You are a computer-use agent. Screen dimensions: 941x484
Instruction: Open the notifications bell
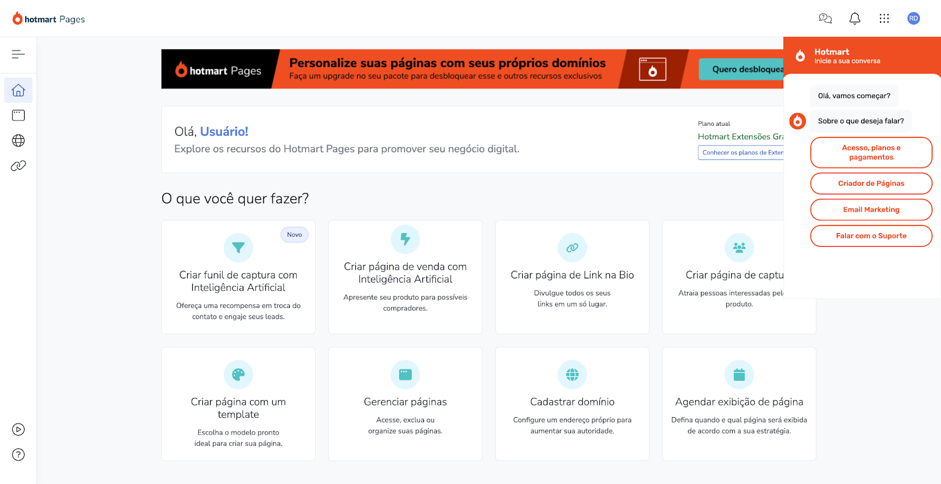[x=855, y=18]
